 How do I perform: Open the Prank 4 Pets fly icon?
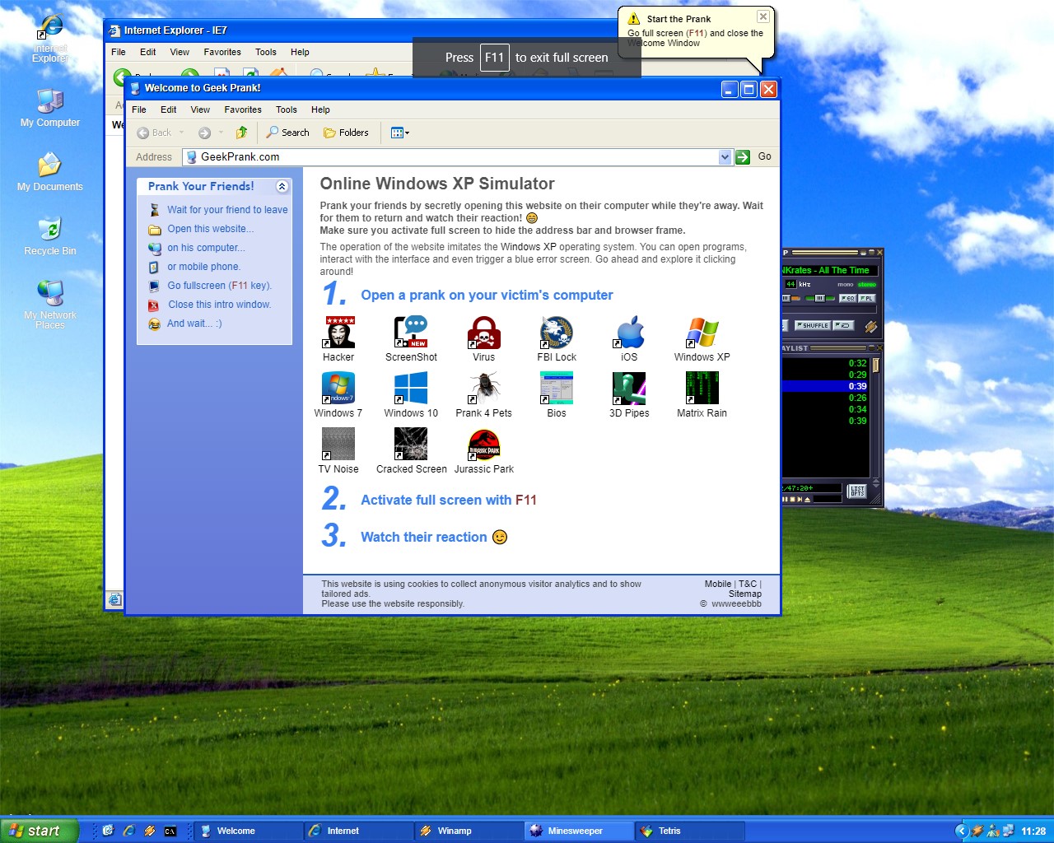pos(483,394)
